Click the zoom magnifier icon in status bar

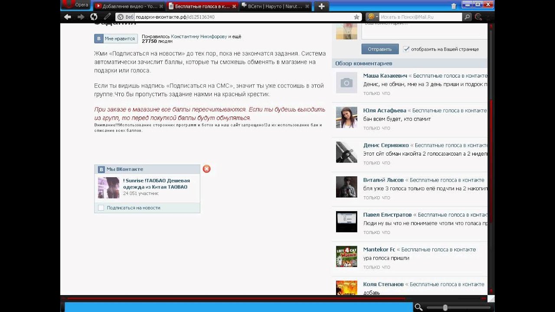coord(418,307)
